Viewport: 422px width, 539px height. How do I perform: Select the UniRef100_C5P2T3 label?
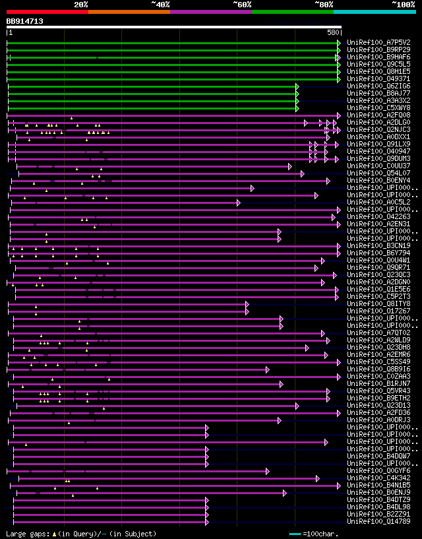coord(378,296)
